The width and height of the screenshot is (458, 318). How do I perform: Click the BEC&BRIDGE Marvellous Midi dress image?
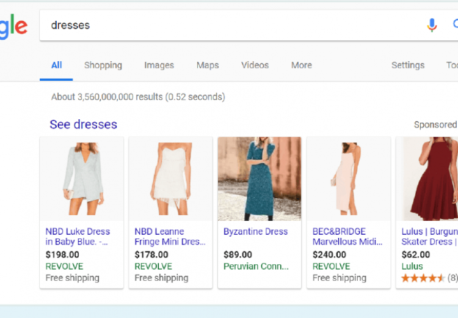[349, 179]
